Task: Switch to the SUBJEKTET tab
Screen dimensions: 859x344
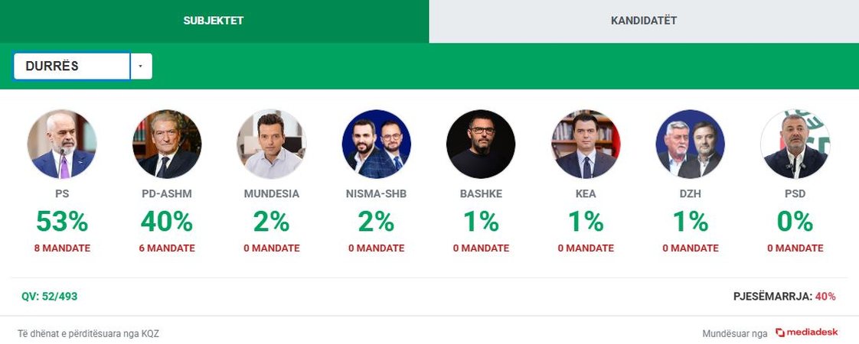Action: tap(214, 21)
